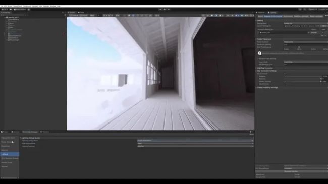Viewport: 328px width, 184px height.
Task: Collapse the Lighting Scenarios section
Action: (264, 68)
